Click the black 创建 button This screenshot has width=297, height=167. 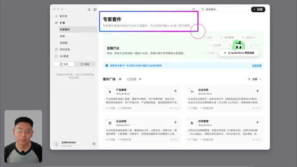coord(258,9)
